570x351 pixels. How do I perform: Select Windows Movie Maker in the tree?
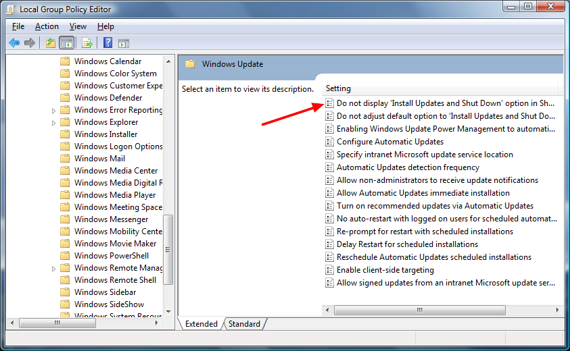[115, 244]
